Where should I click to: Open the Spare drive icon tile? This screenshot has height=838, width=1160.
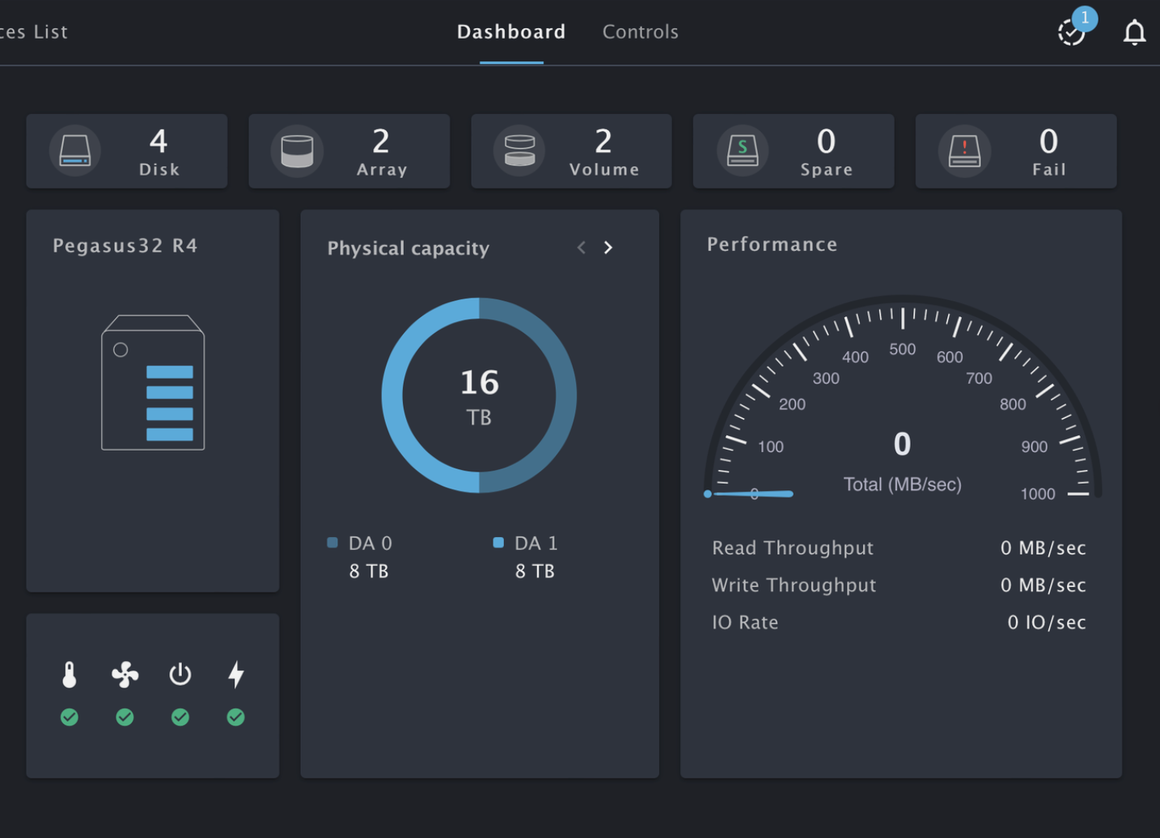coord(743,150)
